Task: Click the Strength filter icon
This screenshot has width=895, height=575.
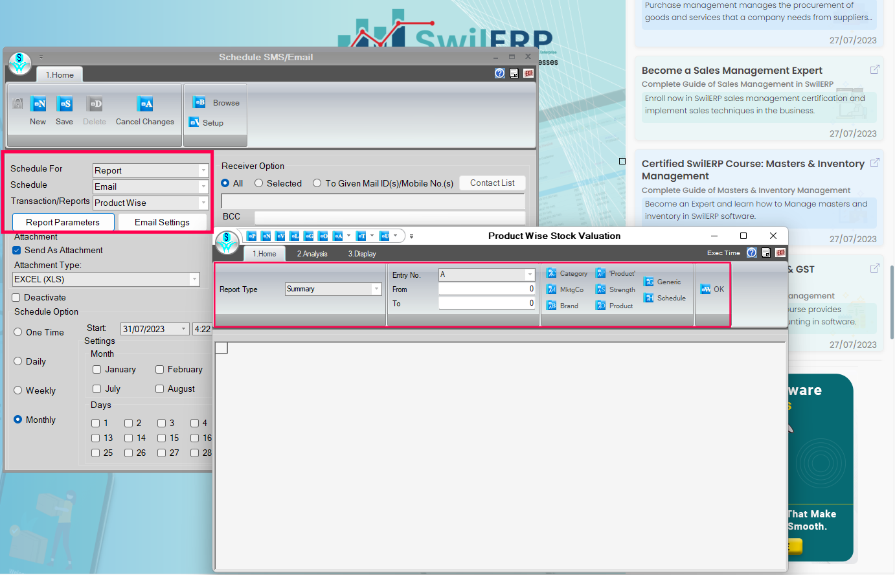Action: 600,289
